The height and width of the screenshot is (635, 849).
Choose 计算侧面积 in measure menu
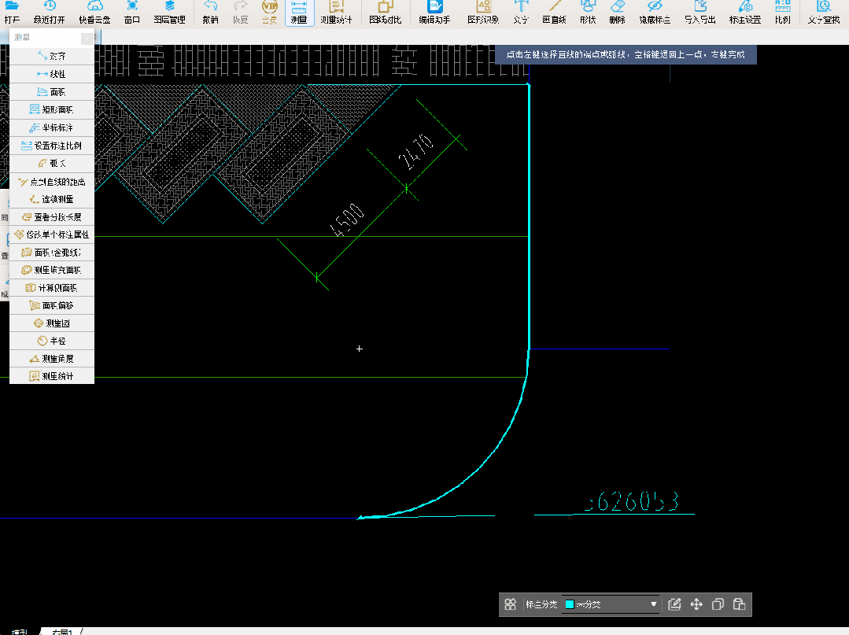(x=52, y=287)
